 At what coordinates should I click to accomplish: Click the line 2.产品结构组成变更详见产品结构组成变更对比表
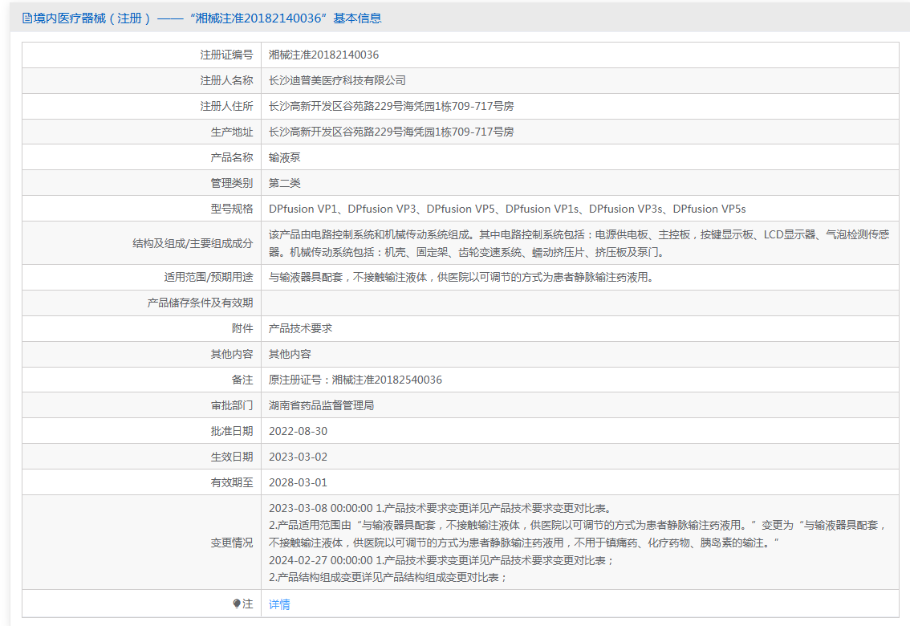tap(388, 577)
